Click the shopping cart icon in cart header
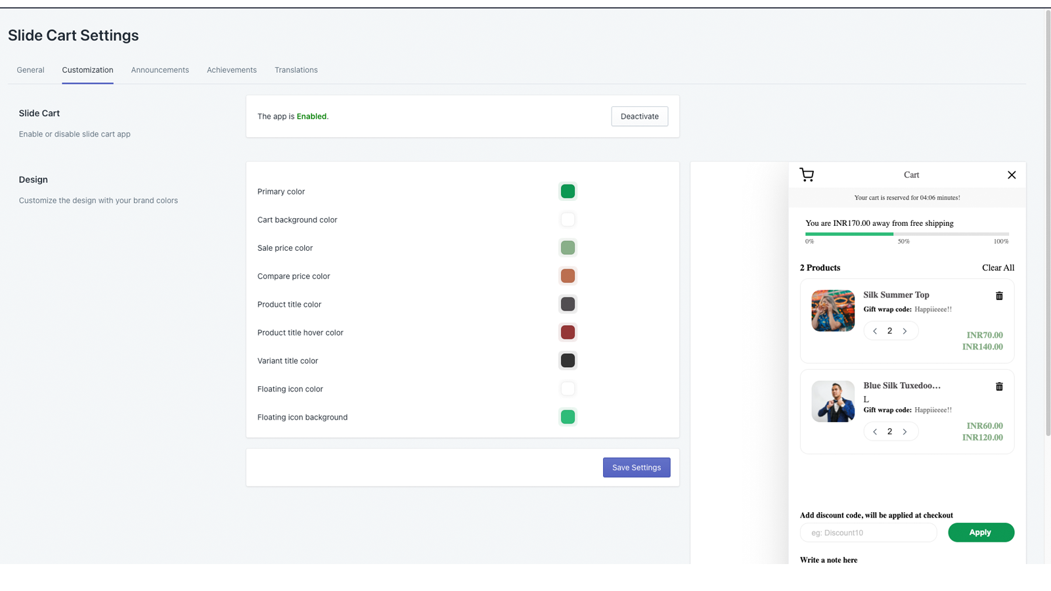 pos(807,175)
